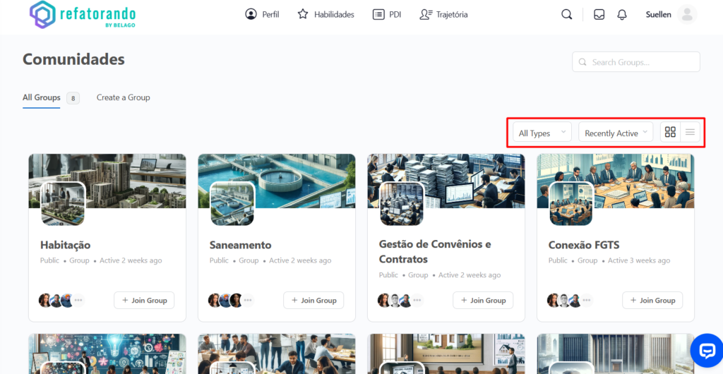This screenshot has height=374, width=723.
Task: Click the Suellen user avatar
Action: [x=686, y=15]
